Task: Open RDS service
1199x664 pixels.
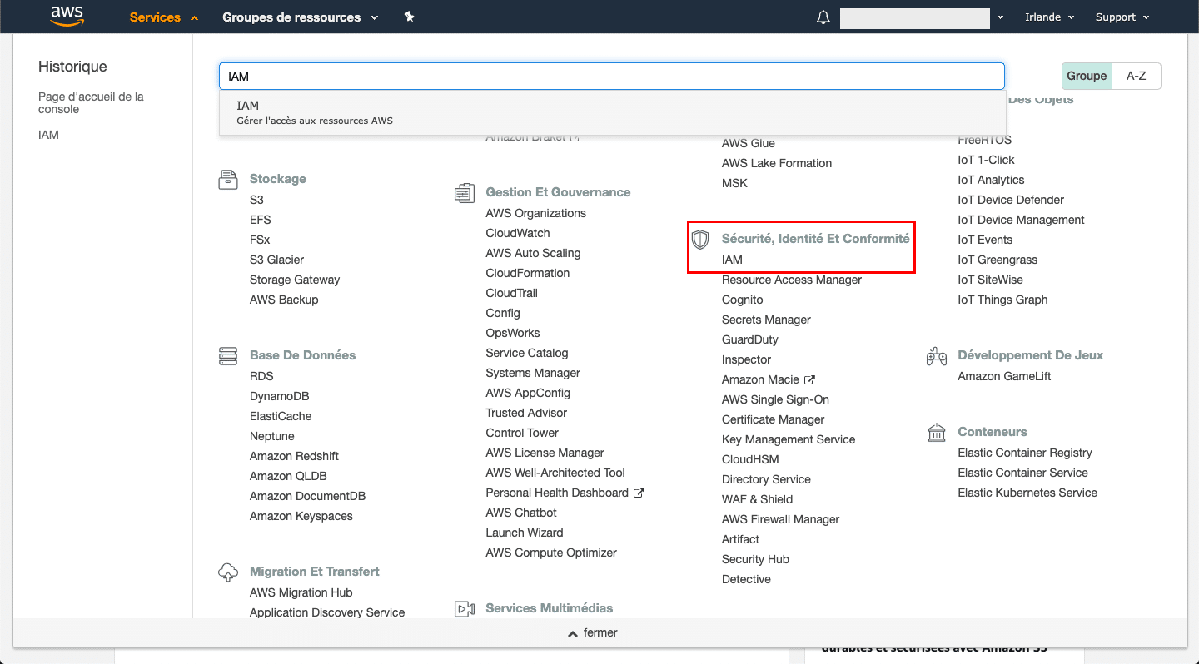Action: [x=261, y=376]
